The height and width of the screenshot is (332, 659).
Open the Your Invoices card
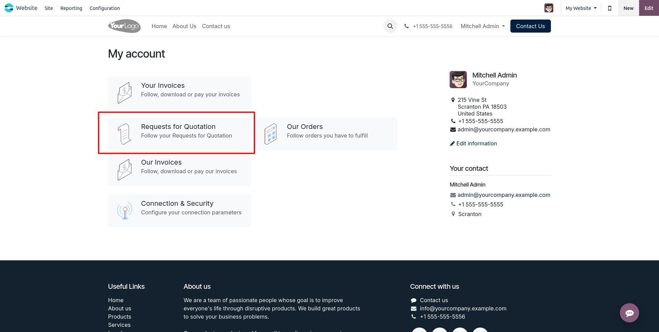coord(180,93)
